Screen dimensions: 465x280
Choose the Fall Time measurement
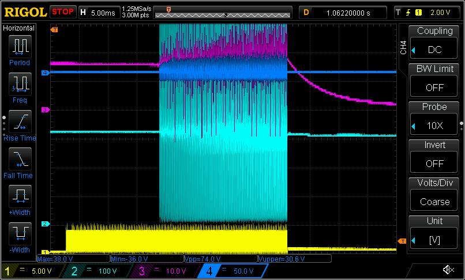coord(20,160)
